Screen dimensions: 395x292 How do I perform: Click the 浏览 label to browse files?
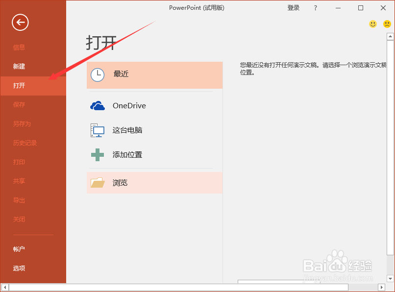(x=120, y=183)
